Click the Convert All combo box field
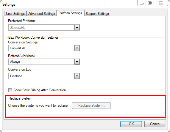Image resolution: width=170 pixels, height=132 pixels. coord(41,48)
